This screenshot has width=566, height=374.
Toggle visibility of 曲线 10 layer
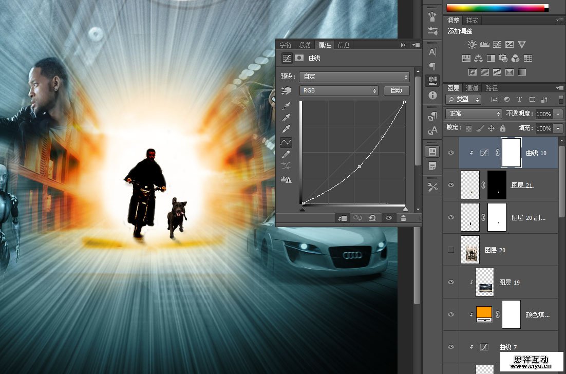coord(451,153)
